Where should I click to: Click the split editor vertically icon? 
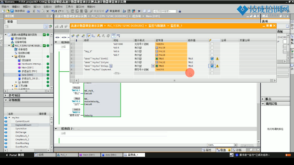tap(149, 11)
